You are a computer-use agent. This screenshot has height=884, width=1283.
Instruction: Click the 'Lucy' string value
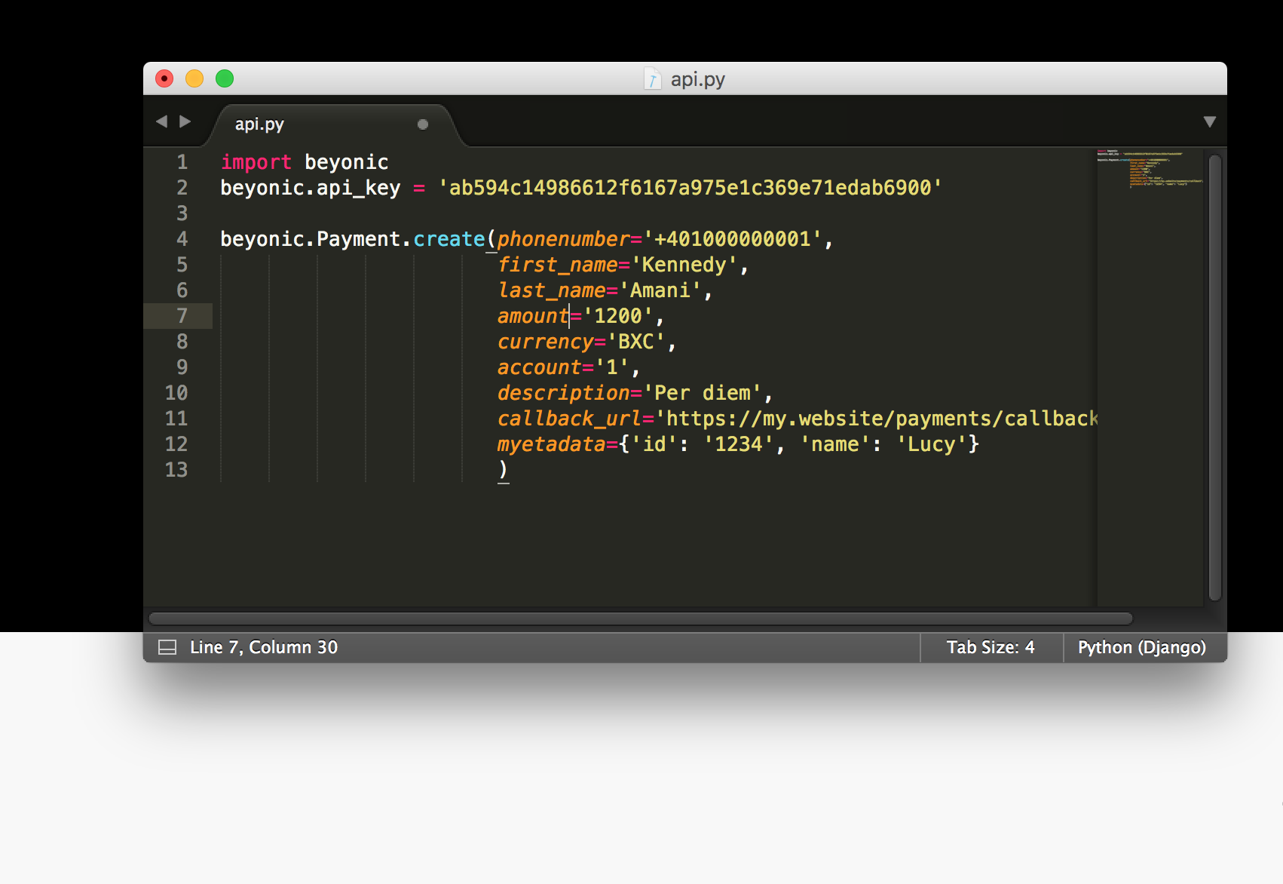click(x=932, y=444)
